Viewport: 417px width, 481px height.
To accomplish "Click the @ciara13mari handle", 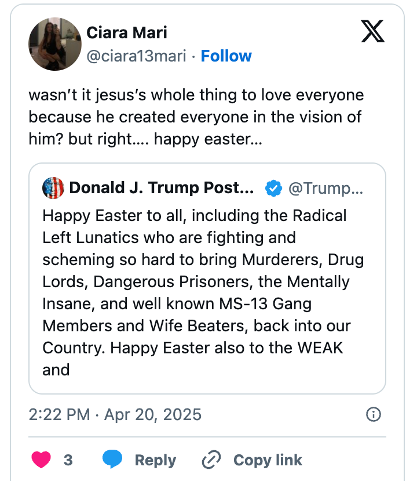I will coord(138,56).
